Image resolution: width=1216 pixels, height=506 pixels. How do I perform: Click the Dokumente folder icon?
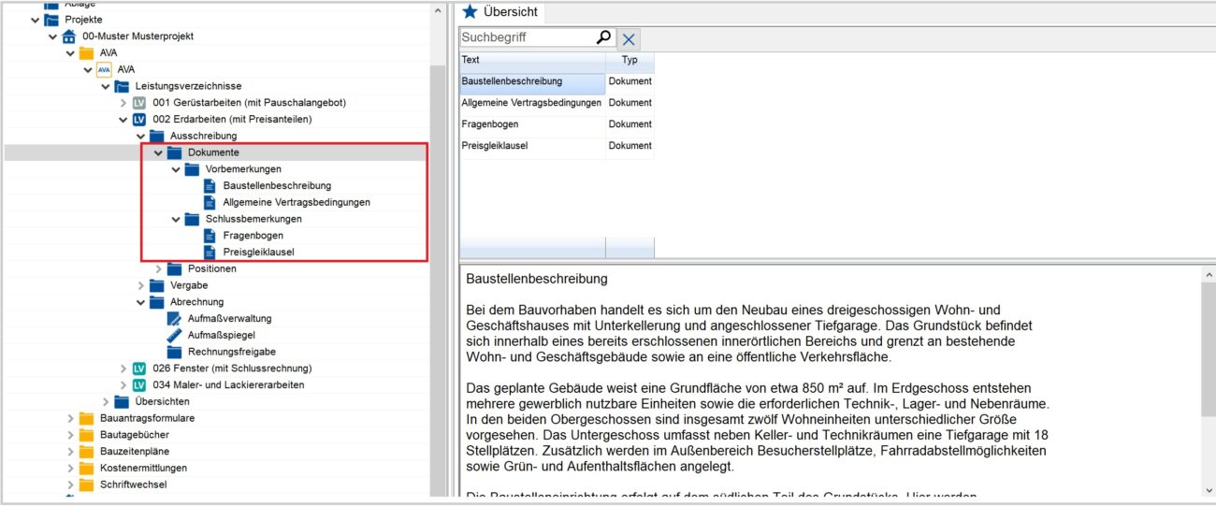pos(174,152)
